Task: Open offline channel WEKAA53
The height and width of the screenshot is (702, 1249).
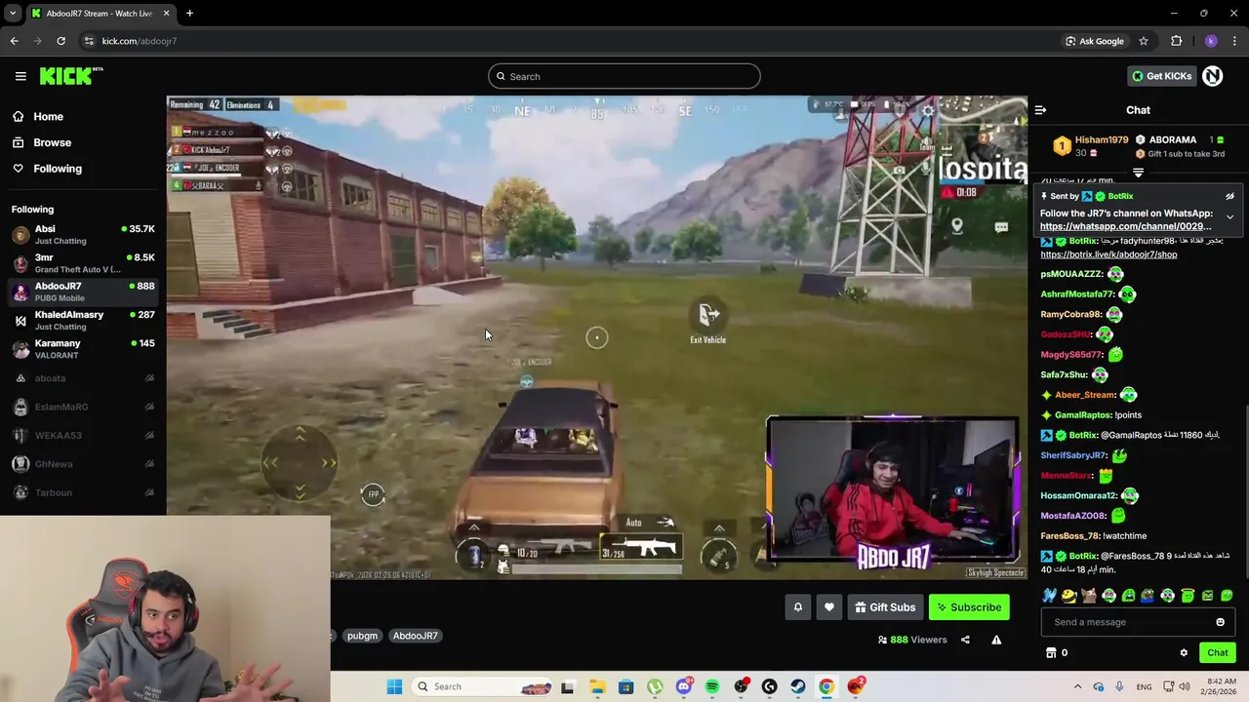Action: click(x=83, y=435)
